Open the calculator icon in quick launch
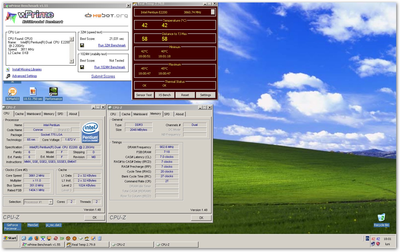 [x=100, y=238]
